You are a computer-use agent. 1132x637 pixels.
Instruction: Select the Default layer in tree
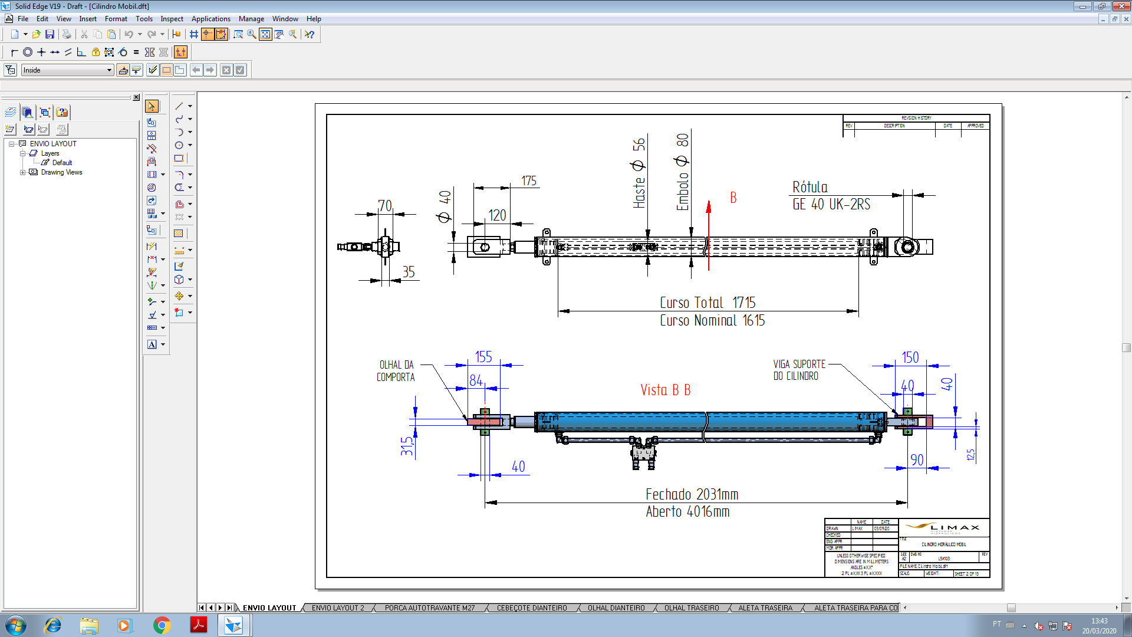coord(62,163)
